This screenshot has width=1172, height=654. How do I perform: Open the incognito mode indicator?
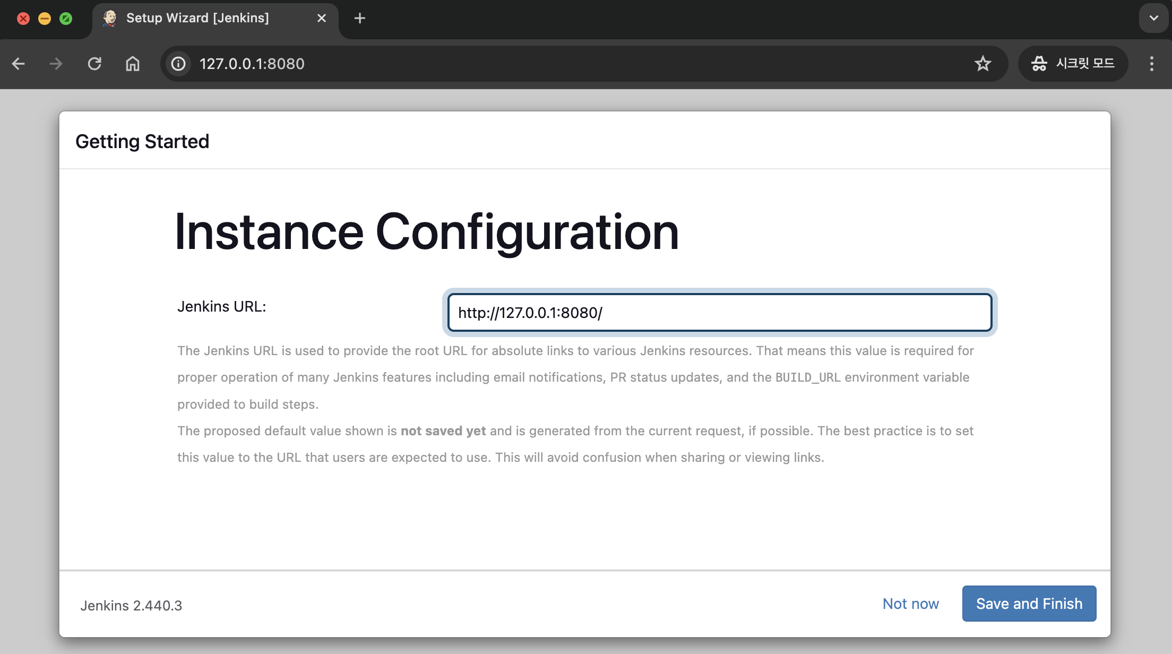point(1073,64)
